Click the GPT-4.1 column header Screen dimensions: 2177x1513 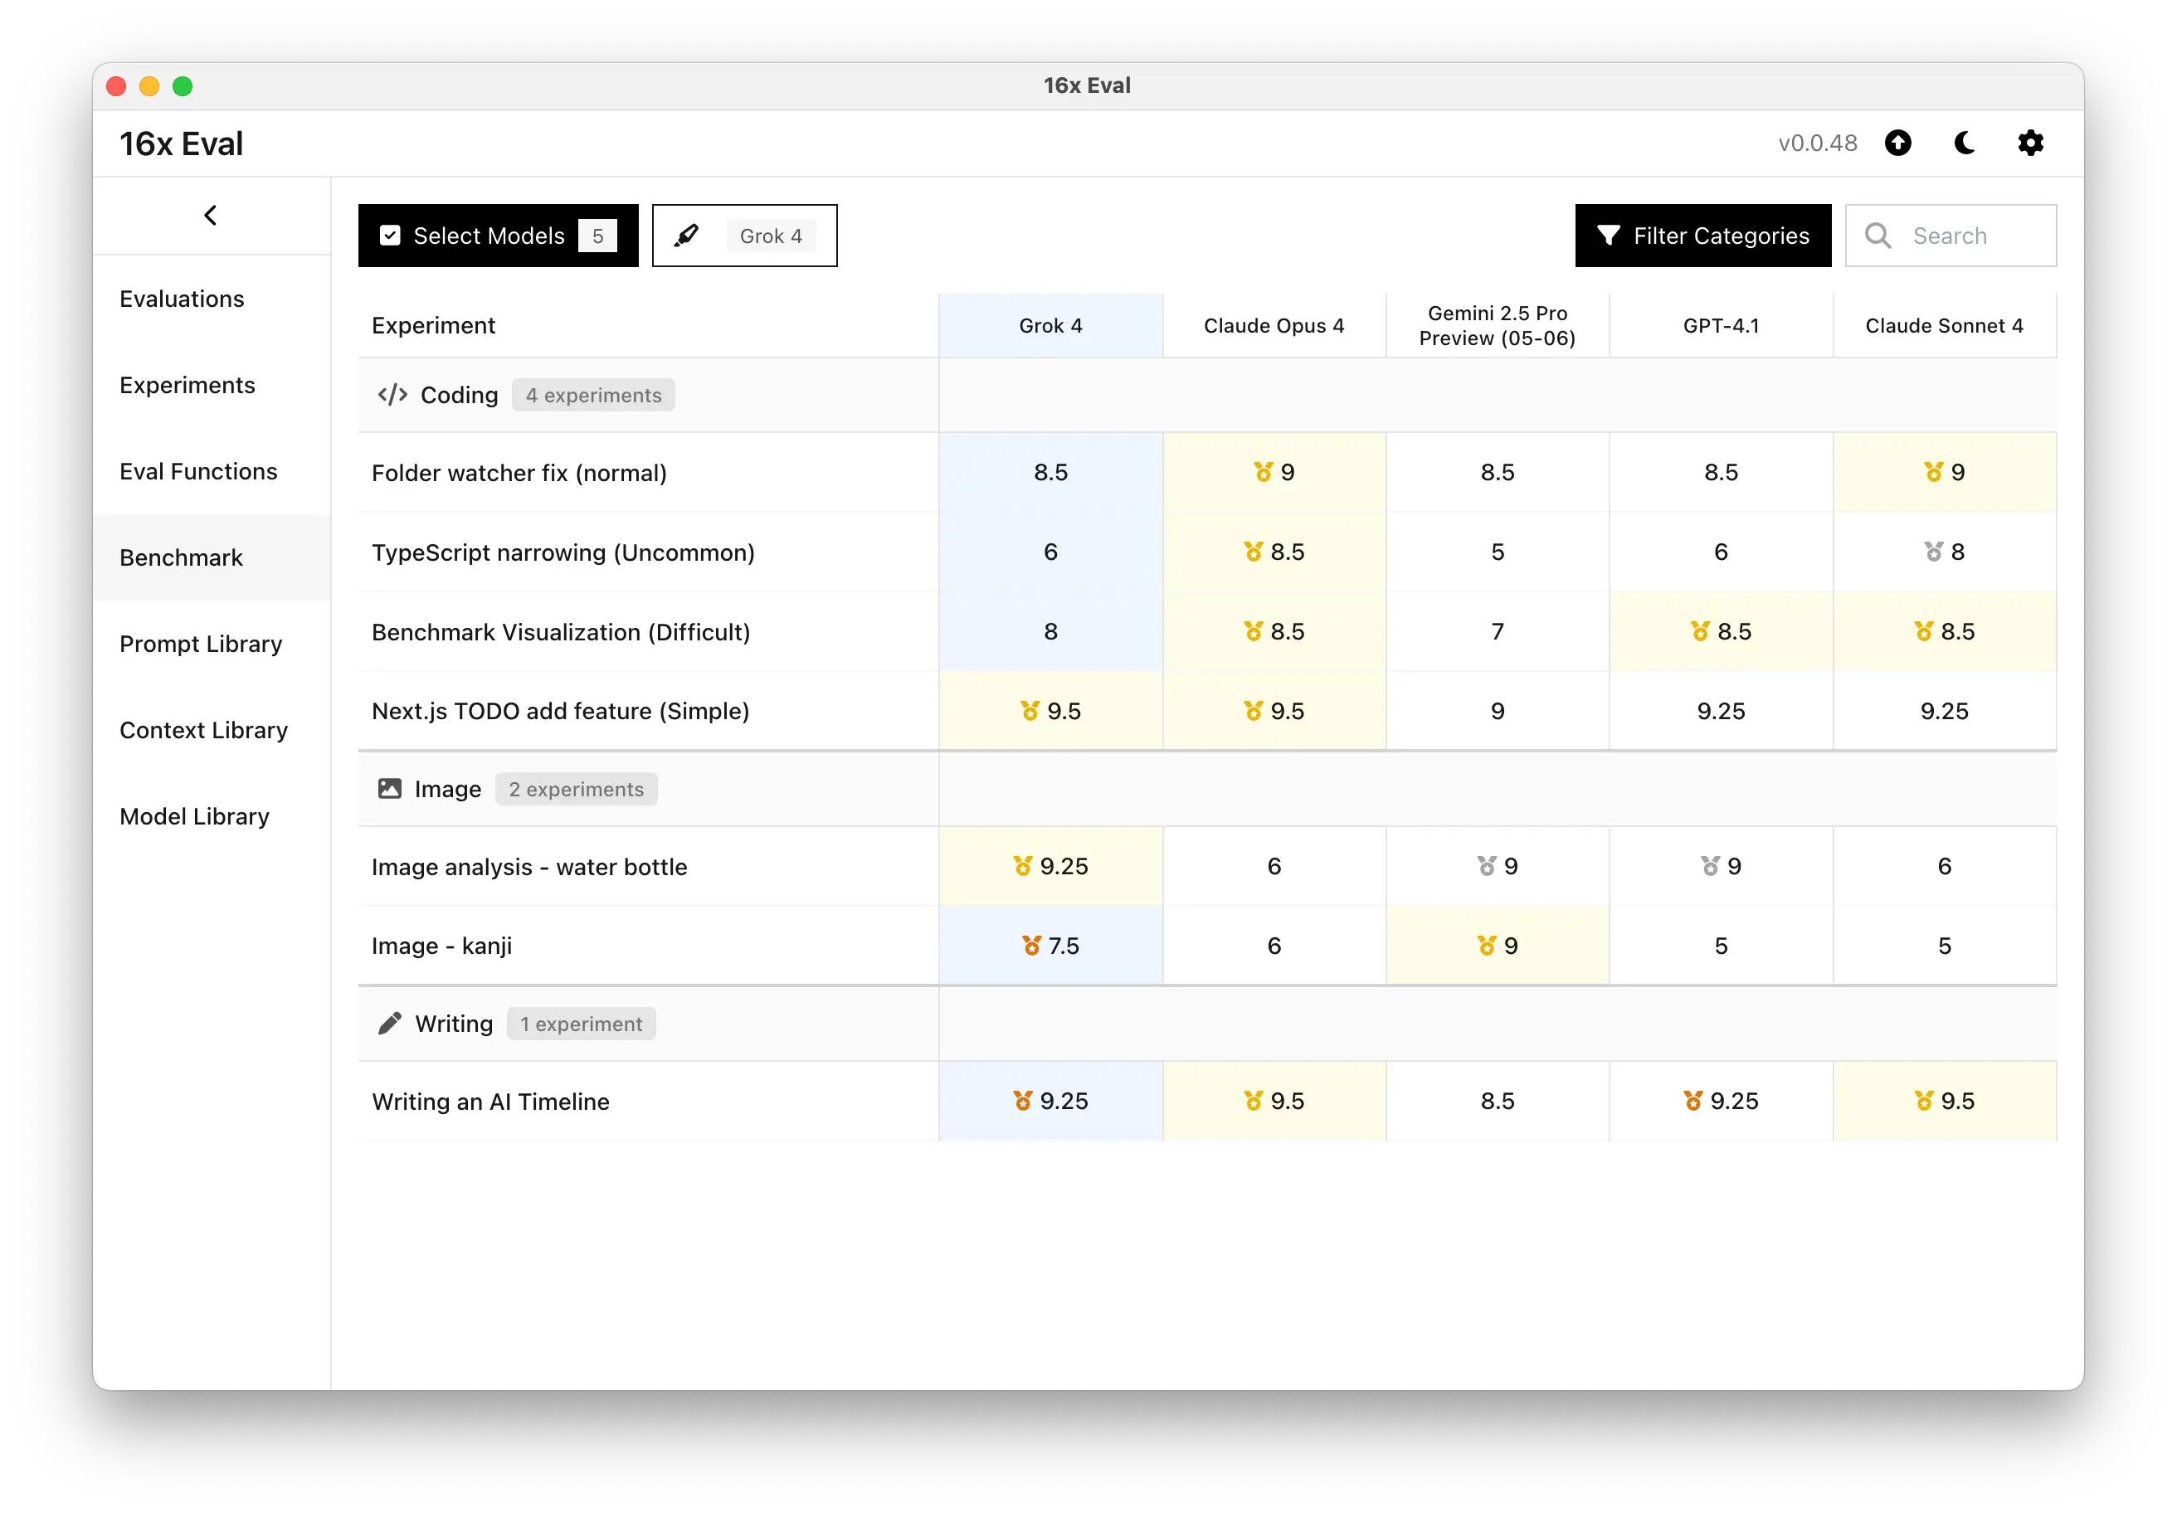pyautogui.click(x=1721, y=325)
